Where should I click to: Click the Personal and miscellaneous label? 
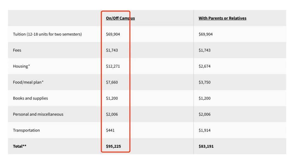(38, 114)
